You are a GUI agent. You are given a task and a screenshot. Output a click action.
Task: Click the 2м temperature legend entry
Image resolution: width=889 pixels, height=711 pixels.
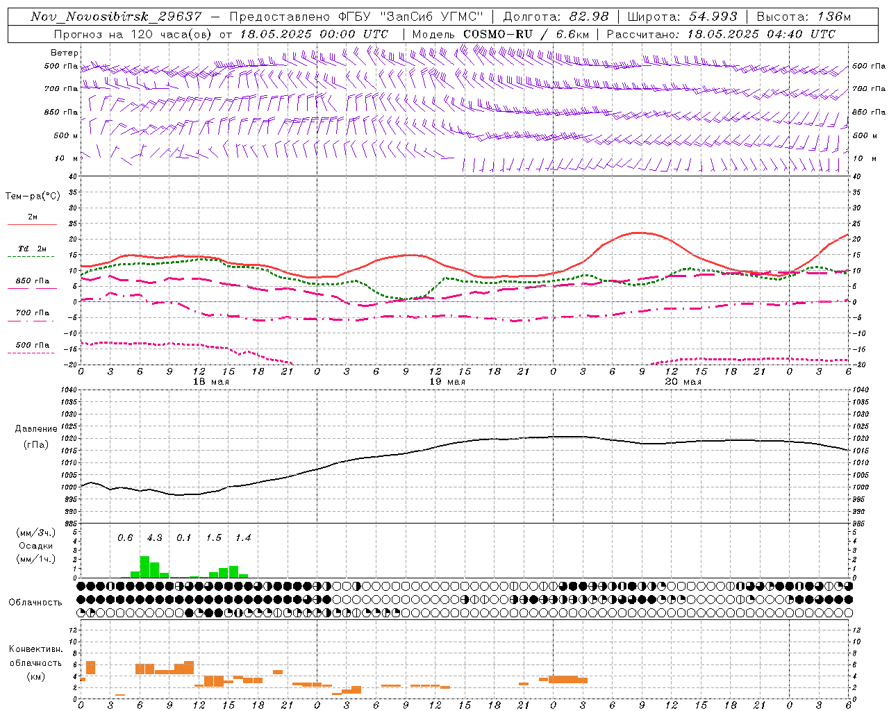[x=33, y=217]
